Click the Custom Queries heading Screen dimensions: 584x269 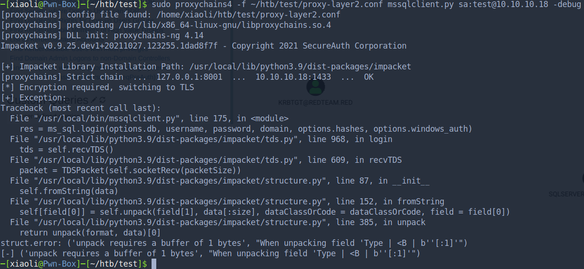[47, 100]
